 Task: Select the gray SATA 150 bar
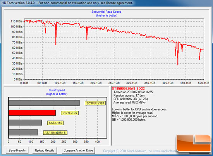coord(25,123)
